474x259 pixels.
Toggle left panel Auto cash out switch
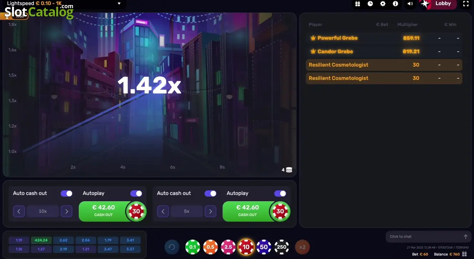point(66,193)
